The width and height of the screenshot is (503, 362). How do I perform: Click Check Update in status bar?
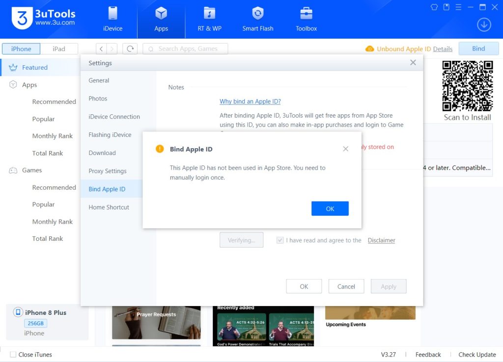pos(477,355)
